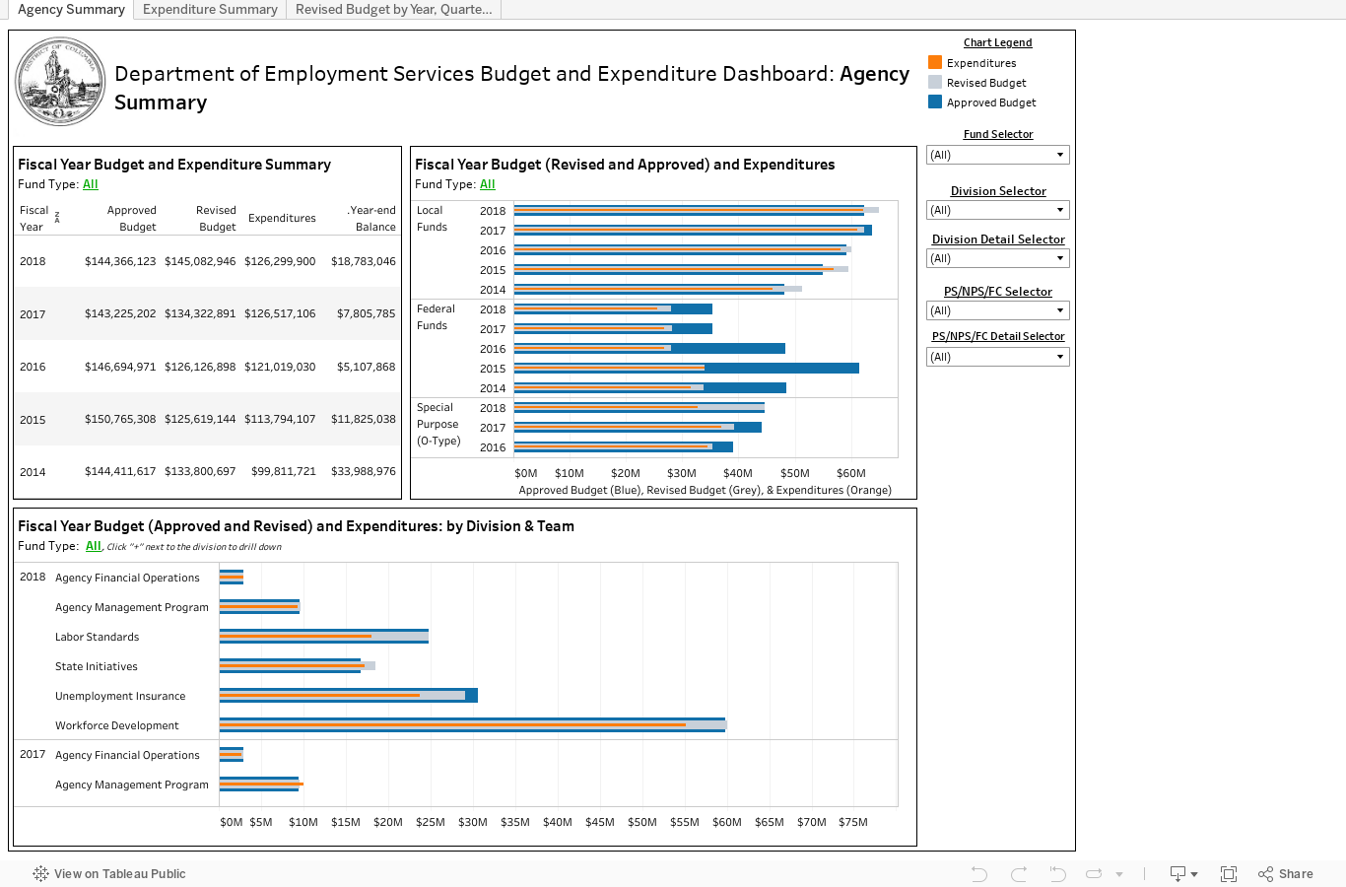
Task: Click the Local Funds 2018 bar
Action: pos(696,210)
